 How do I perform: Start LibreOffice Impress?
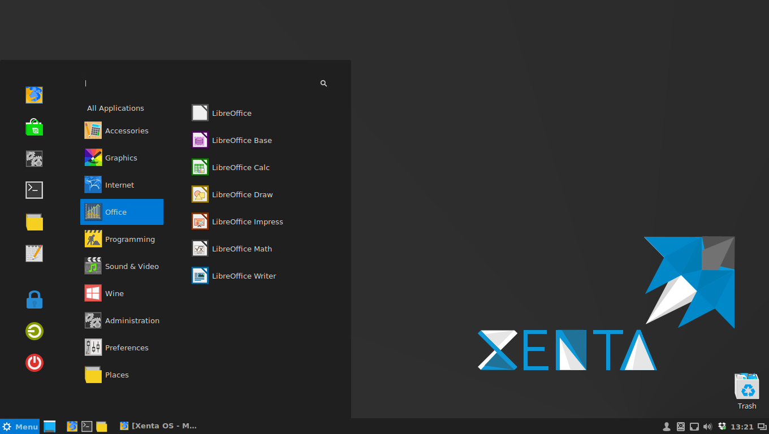point(247,222)
